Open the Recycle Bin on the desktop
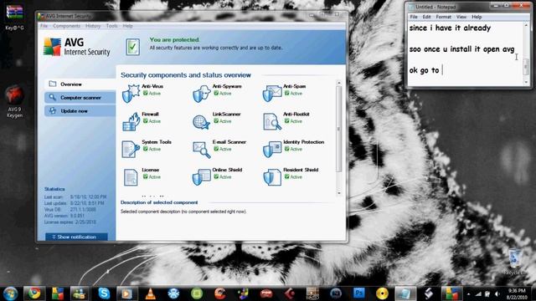Image resolution: width=536 pixels, height=301 pixels. coord(515,262)
